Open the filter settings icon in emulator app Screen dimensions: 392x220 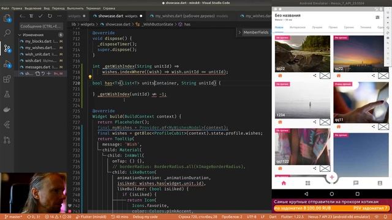pyautogui.click(x=377, y=17)
